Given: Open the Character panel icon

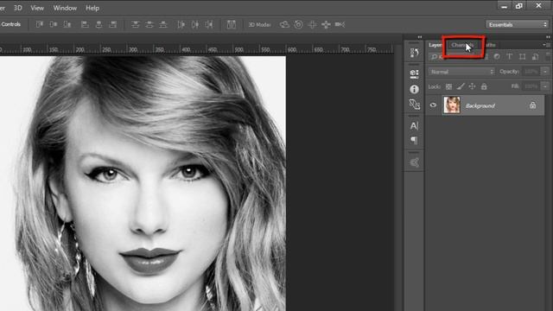Looking at the screenshot, I should click(x=415, y=125).
